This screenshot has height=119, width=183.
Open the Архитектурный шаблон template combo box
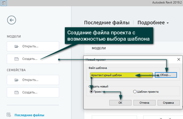click(121, 75)
